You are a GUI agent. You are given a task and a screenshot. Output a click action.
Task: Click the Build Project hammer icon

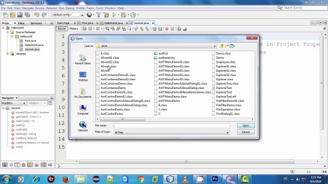[x=98, y=15]
